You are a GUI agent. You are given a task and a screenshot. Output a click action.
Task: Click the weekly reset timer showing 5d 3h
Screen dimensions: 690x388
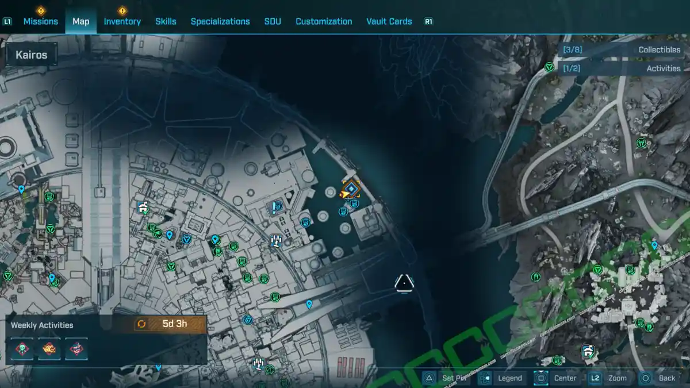[170, 324]
